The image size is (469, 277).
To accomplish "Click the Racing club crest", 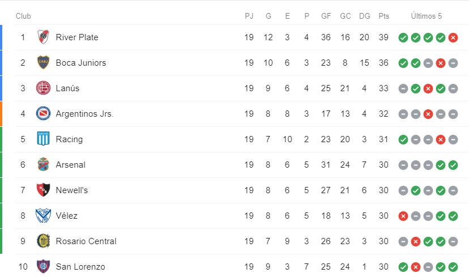I will point(43,139).
